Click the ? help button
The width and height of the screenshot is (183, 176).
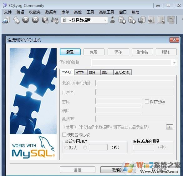[169, 127]
